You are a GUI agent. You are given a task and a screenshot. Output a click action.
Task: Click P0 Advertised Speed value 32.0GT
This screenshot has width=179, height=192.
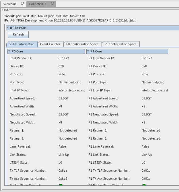tap(63, 98)
